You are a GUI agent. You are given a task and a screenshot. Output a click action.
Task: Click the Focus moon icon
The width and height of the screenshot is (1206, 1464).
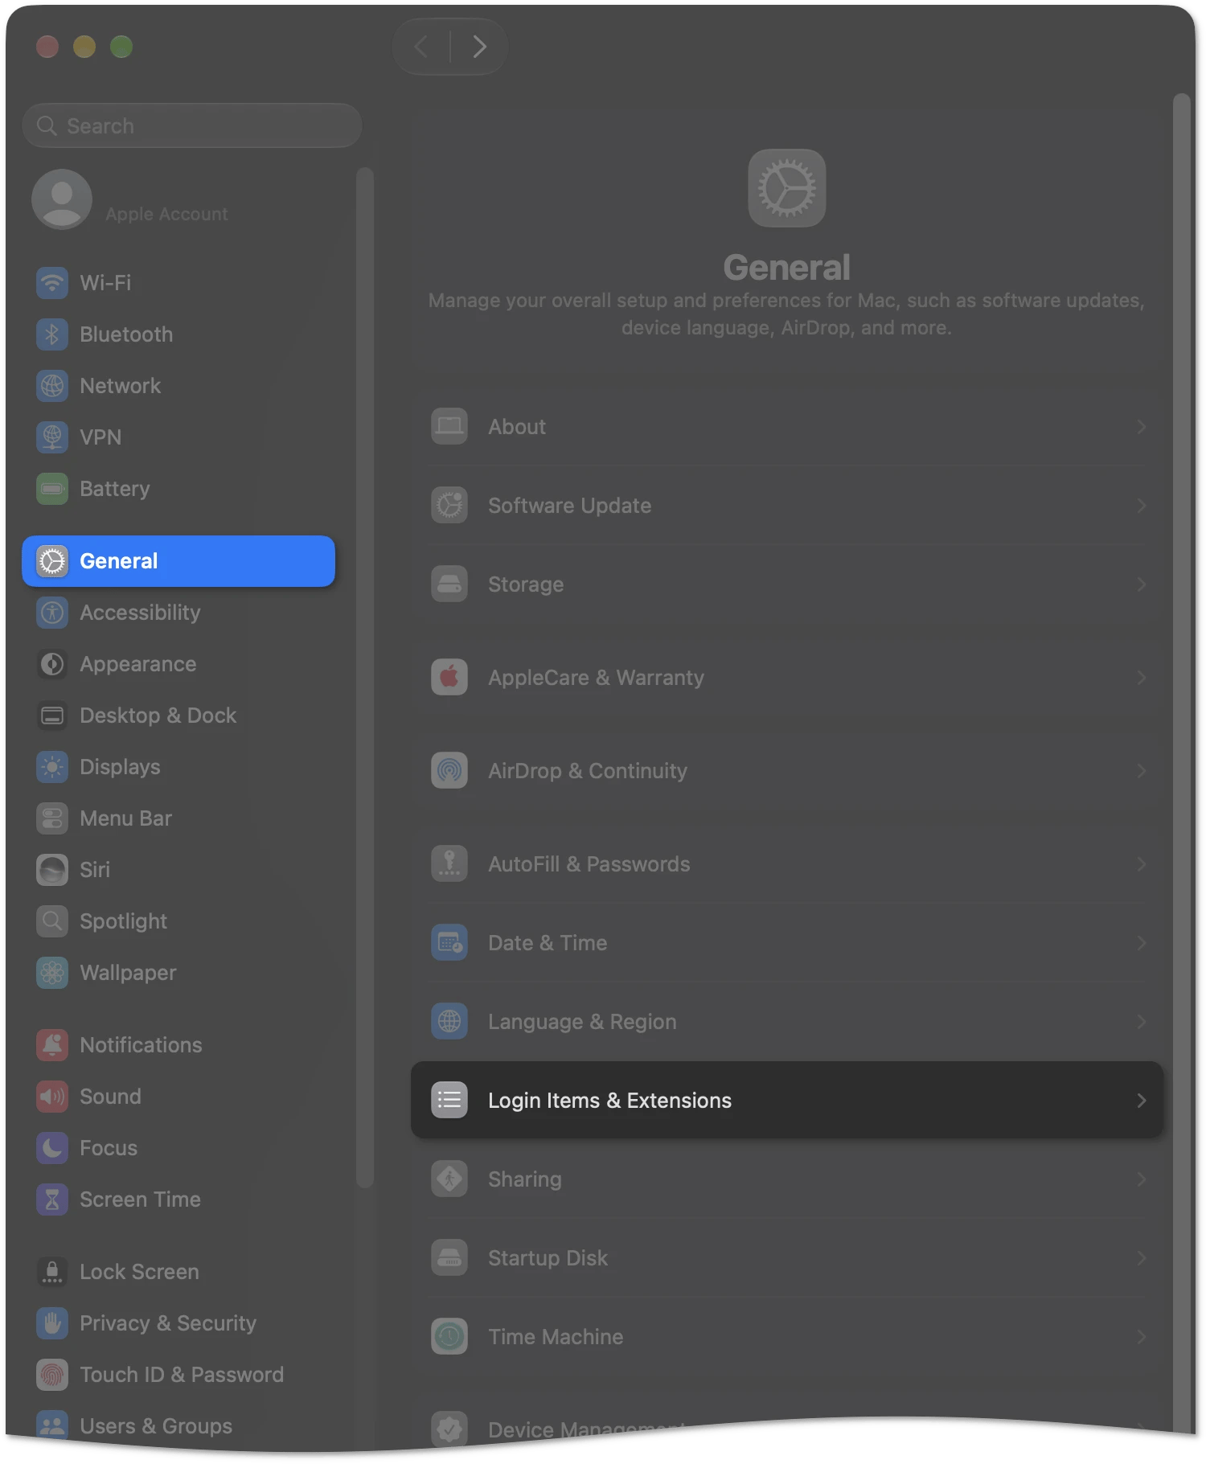[x=52, y=1148]
